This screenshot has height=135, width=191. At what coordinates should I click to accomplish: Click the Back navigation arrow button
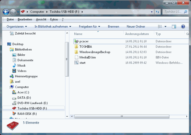[6, 12]
